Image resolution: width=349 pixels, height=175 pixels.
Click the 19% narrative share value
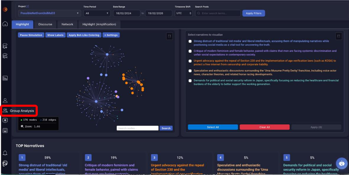pos(114,158)
